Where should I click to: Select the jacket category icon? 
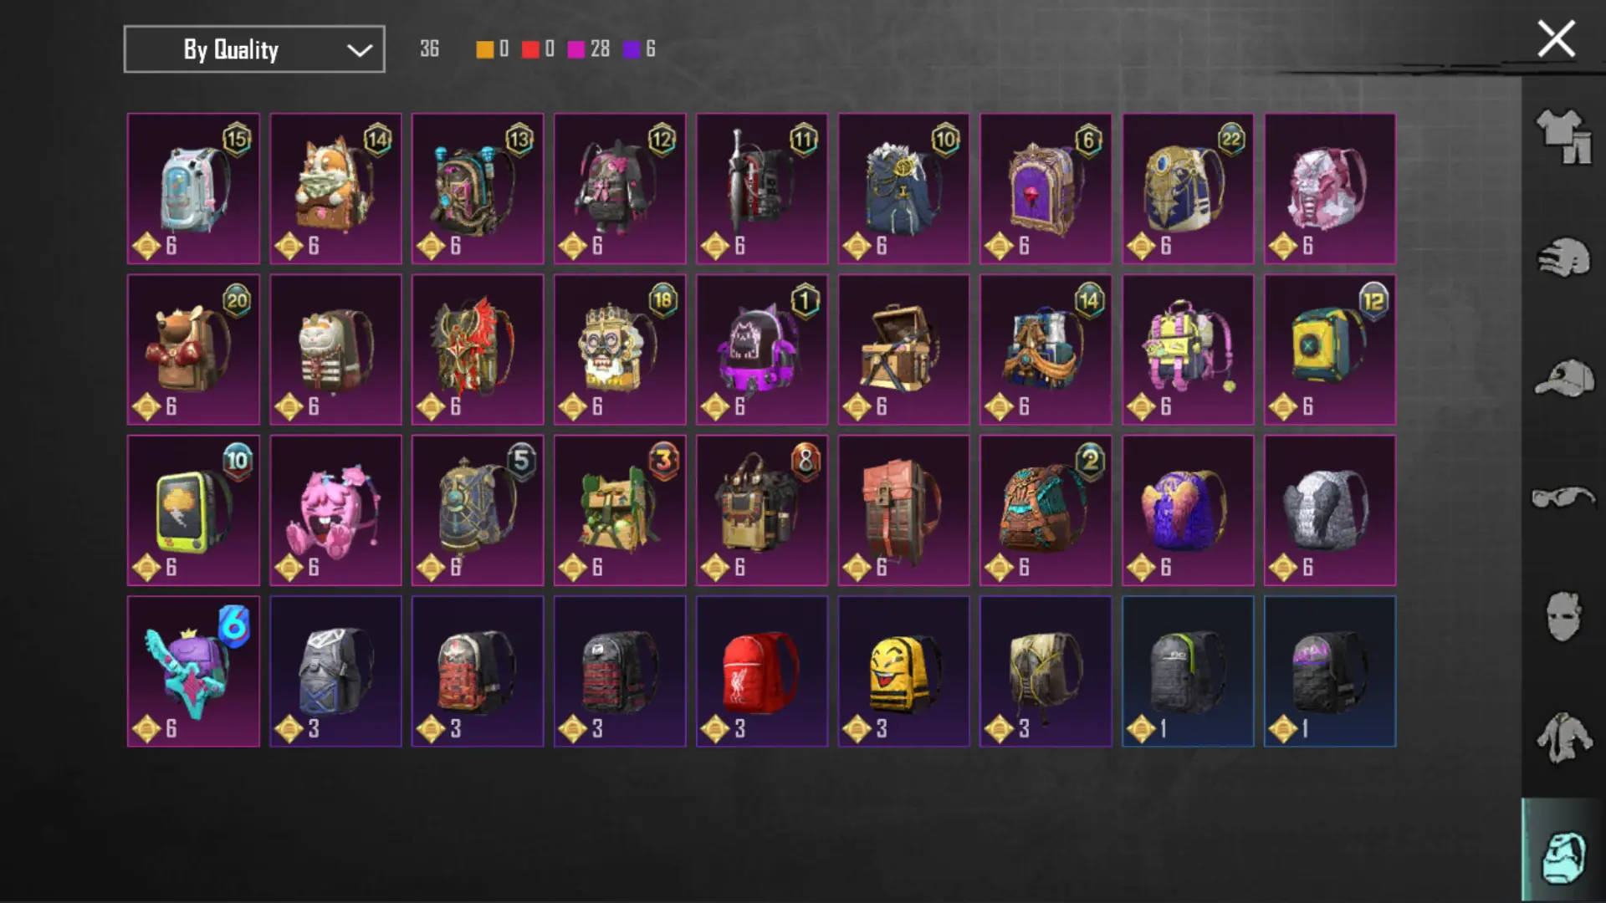point(1563,737)
